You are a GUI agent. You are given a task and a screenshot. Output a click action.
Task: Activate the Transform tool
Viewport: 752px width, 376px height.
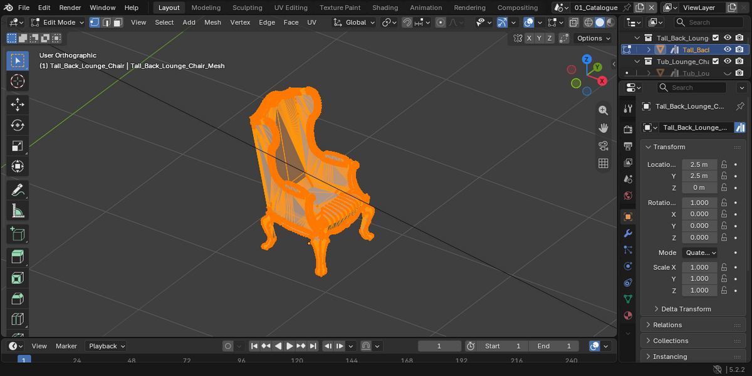[18, 167]
